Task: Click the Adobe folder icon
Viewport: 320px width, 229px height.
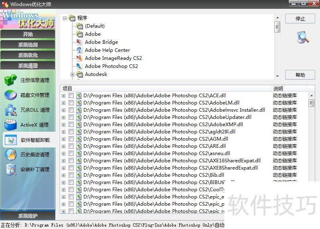Action: pyautogui.click(x=79, y=34)
